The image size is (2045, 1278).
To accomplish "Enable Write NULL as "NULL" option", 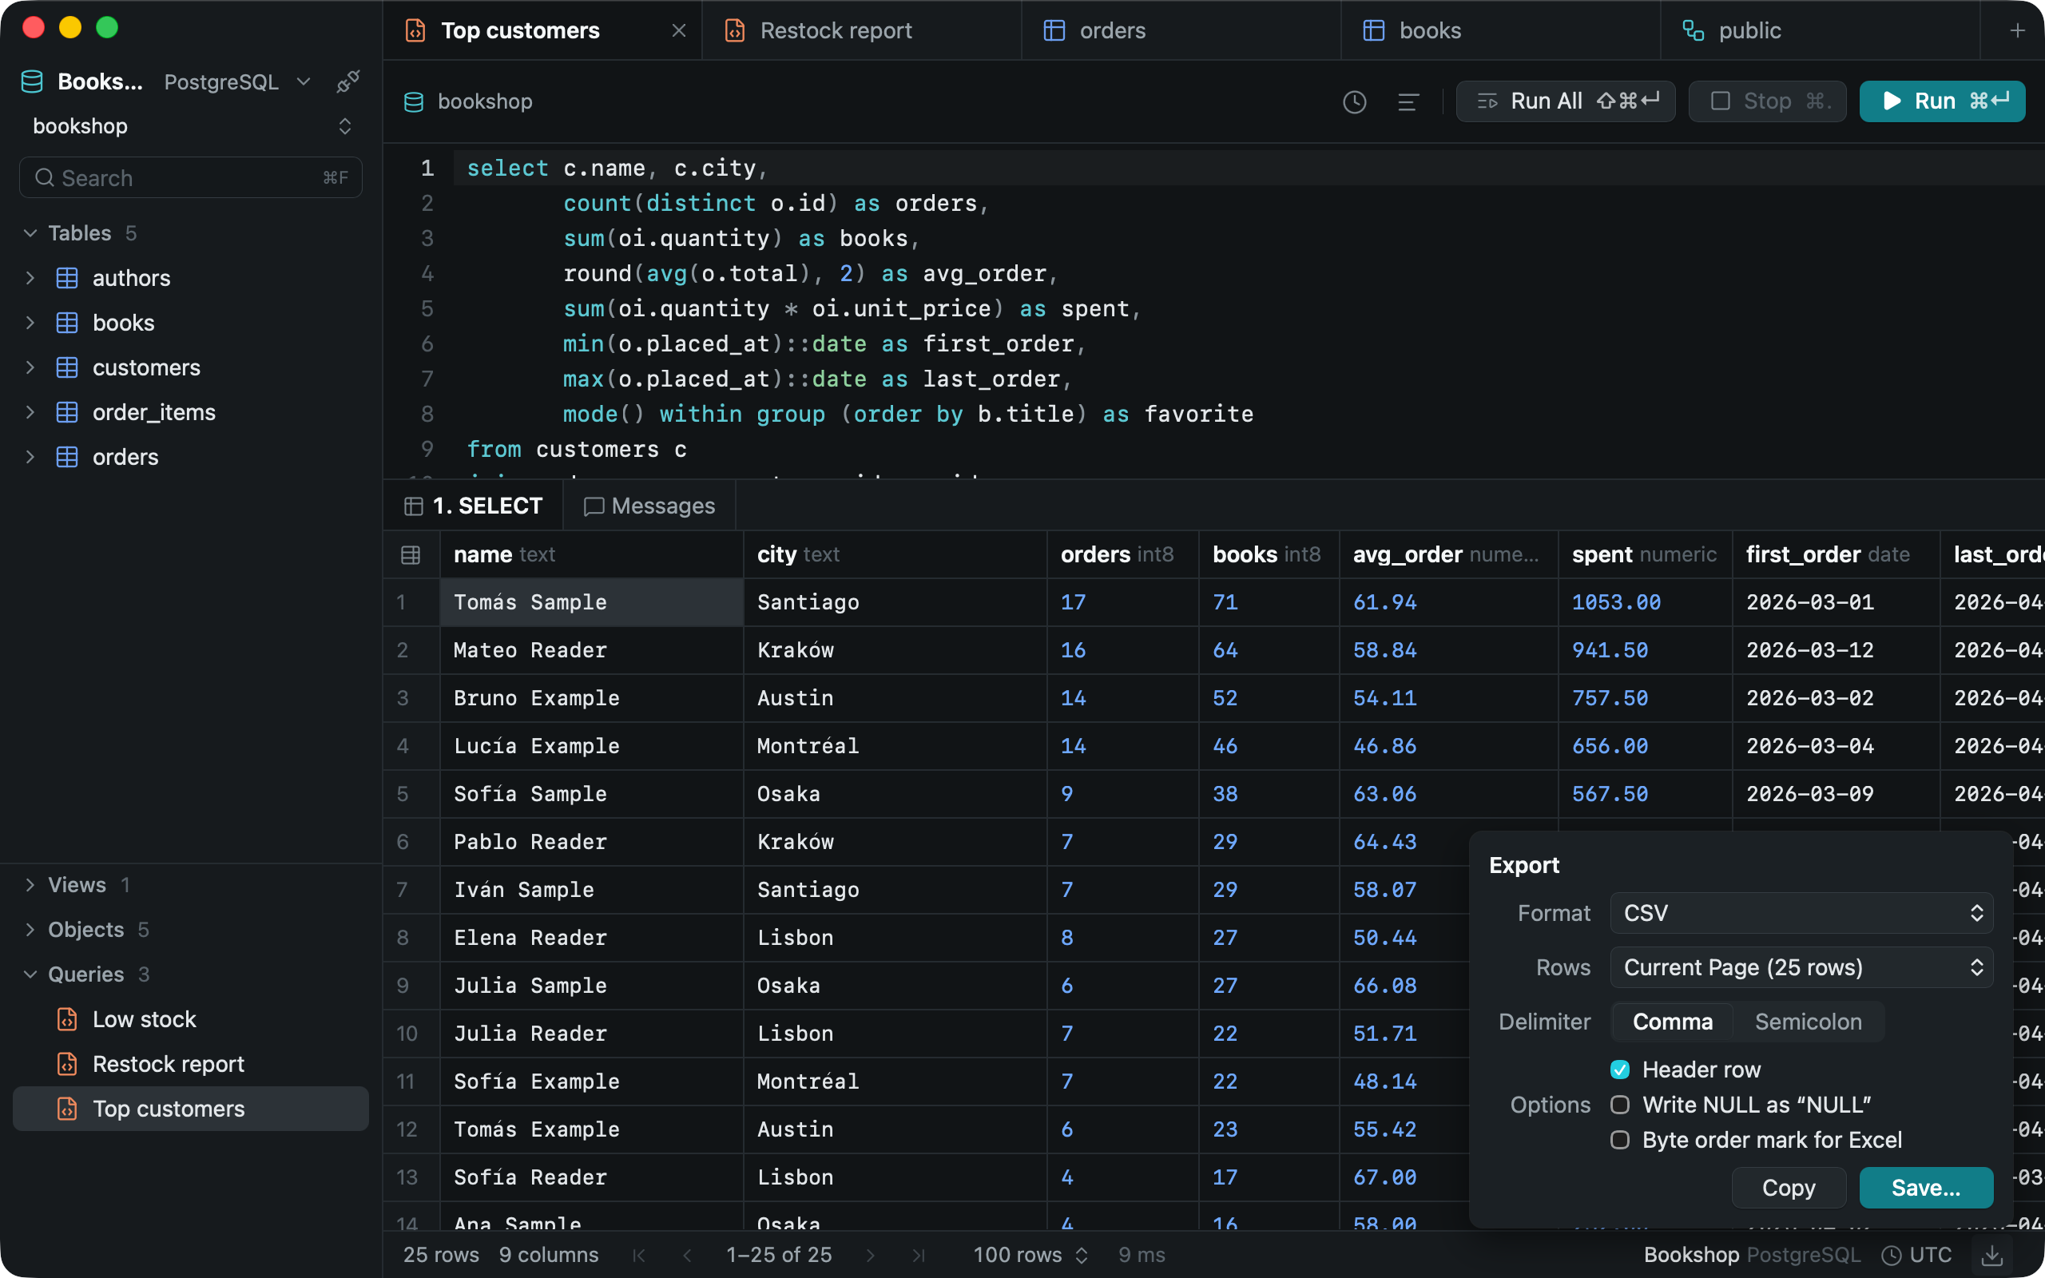I will pyautogui.click(x=1620, y=1105).
